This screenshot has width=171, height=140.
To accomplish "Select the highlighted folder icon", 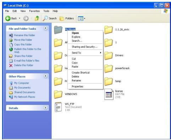I will click(58, 30).
